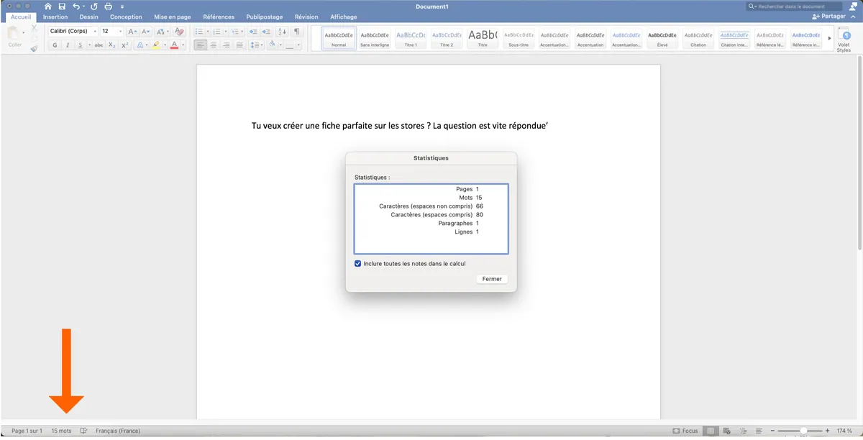The image size is (863, 440).
Task: Toggle Focus mode in status bar
Action: point(685,431)
